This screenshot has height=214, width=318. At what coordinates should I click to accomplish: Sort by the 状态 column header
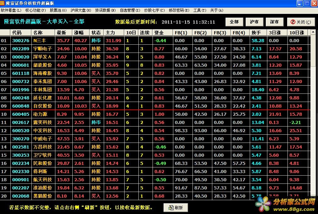(97, 32)
